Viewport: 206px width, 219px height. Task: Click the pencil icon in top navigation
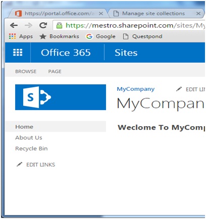179,89
